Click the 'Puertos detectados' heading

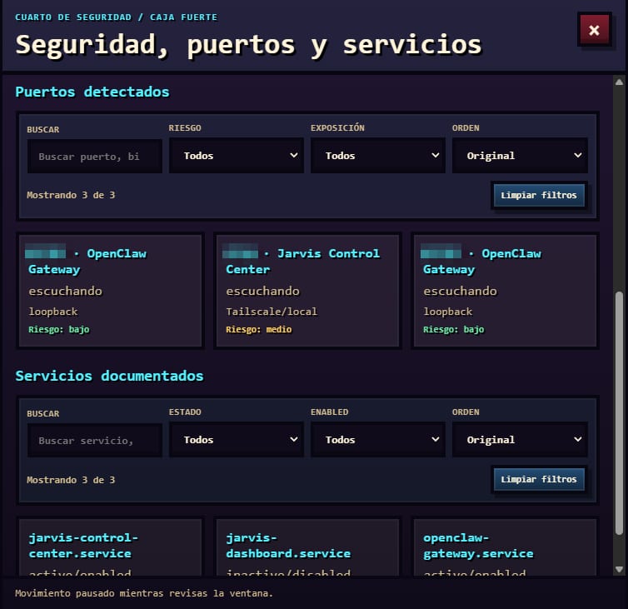pyautogui.click(x=92, y=92)
